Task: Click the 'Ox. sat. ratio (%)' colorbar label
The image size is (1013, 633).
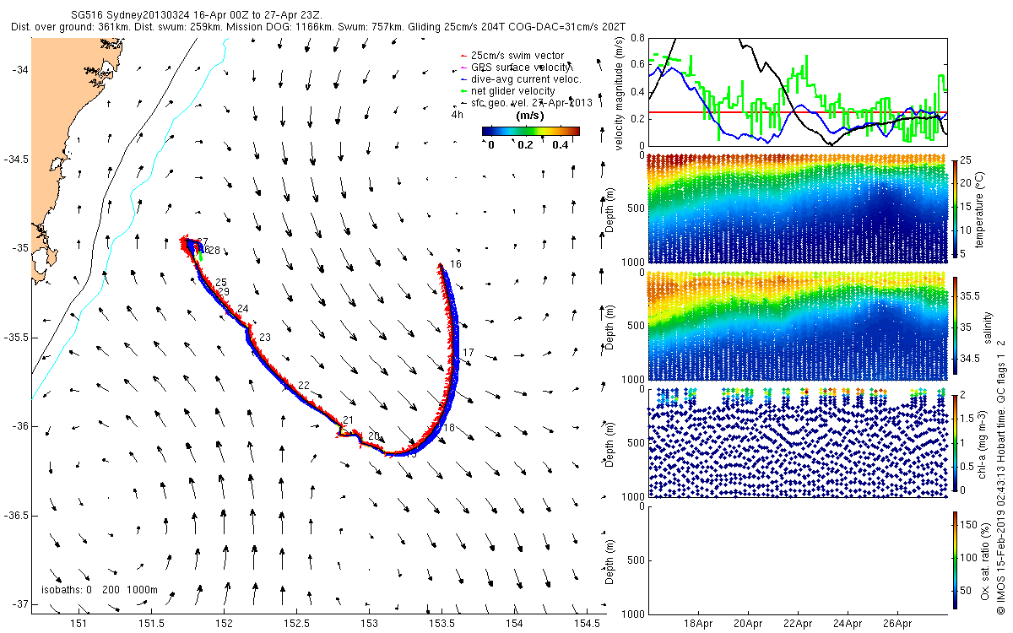Action: click(985, 560)
